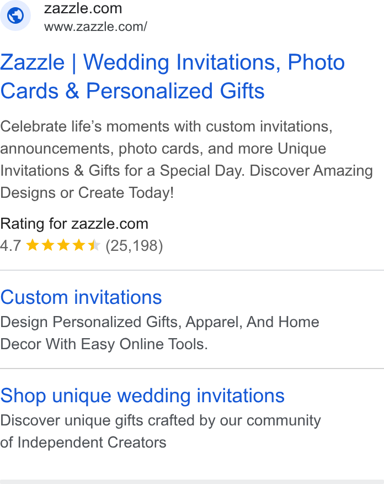Click the 'of Independent Creators' text line
Screen dimensions: 384x484
pos(83,443)
